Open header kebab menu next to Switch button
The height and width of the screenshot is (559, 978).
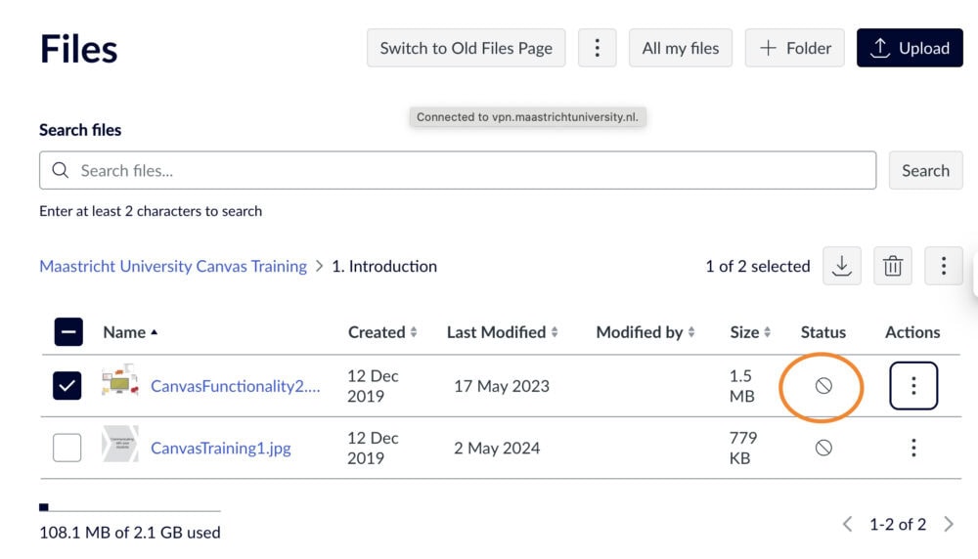pyautogui.click(x=597, y=48)
